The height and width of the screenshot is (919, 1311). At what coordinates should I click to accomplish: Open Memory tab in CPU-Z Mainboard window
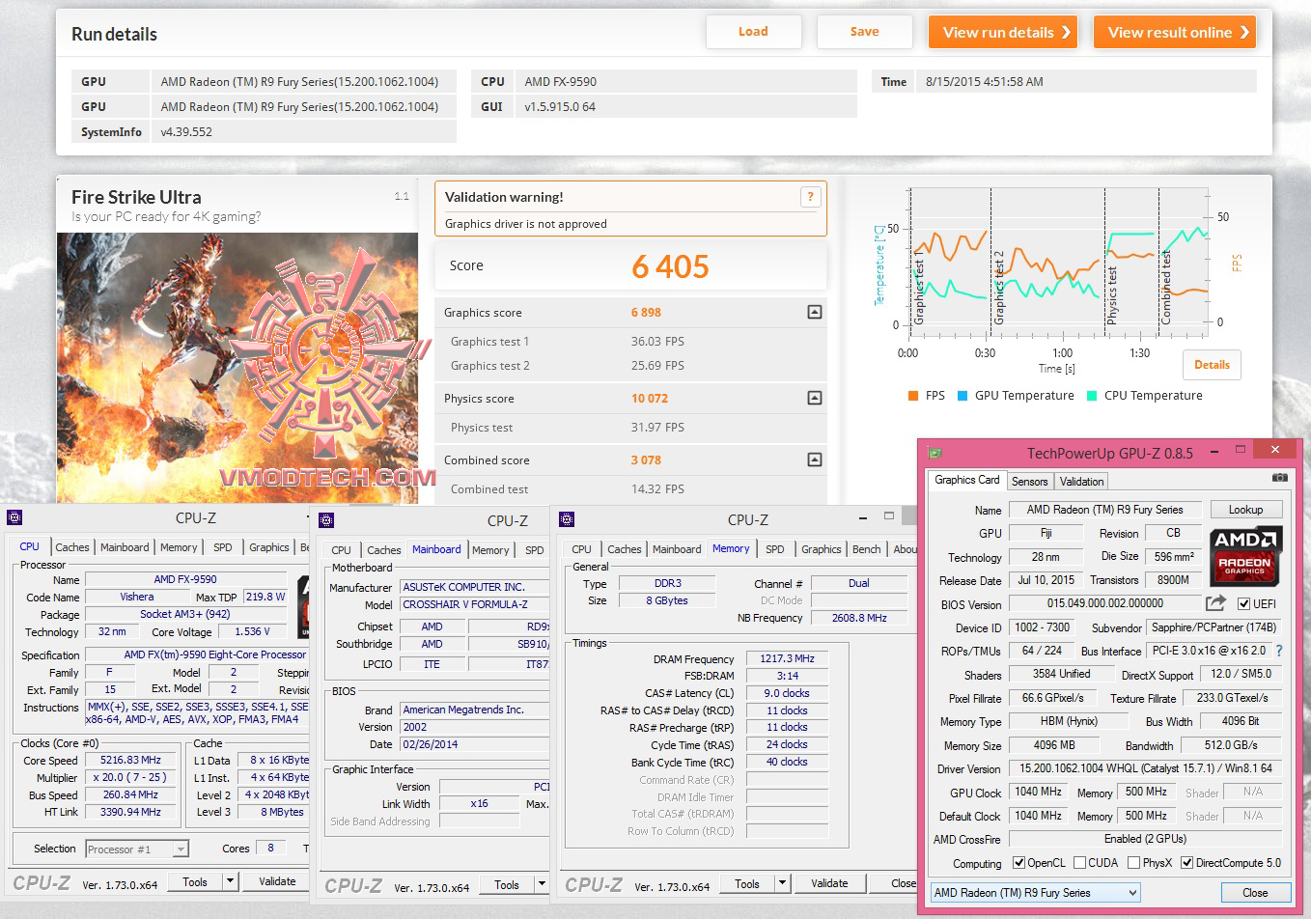coord(490,550)
